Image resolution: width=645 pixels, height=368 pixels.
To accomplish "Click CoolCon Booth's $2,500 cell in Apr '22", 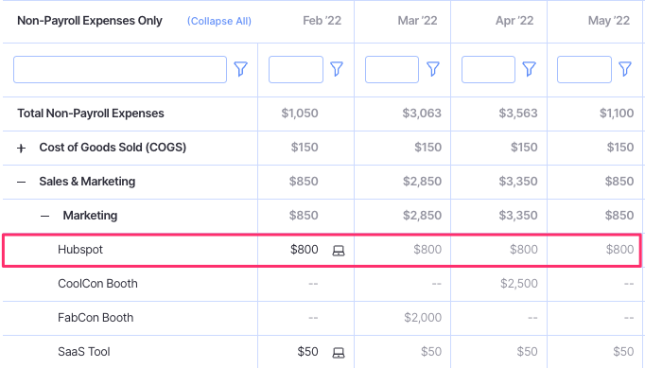I will pos(519,284).
